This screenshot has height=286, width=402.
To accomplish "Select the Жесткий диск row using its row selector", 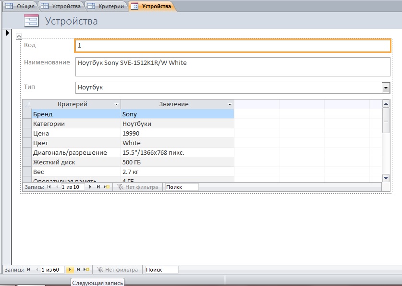I will pyautogui.click(x=27, y=162).
